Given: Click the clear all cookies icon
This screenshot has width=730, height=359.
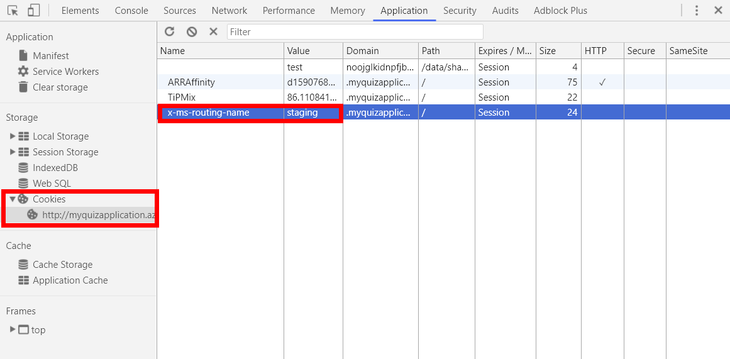Looking at the screenshot, I should pyautogui.click(x=192, y=31).
